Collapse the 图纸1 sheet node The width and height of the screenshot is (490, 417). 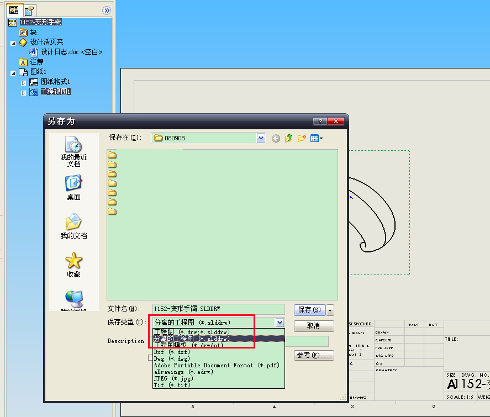coord(13,73)
